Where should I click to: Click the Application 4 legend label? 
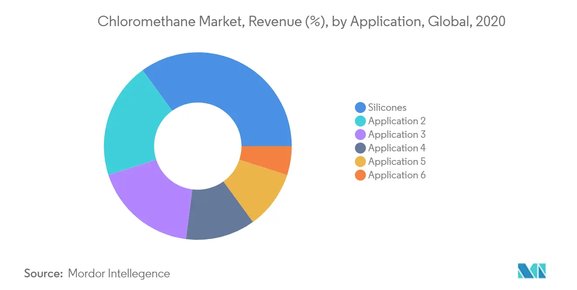397,148
